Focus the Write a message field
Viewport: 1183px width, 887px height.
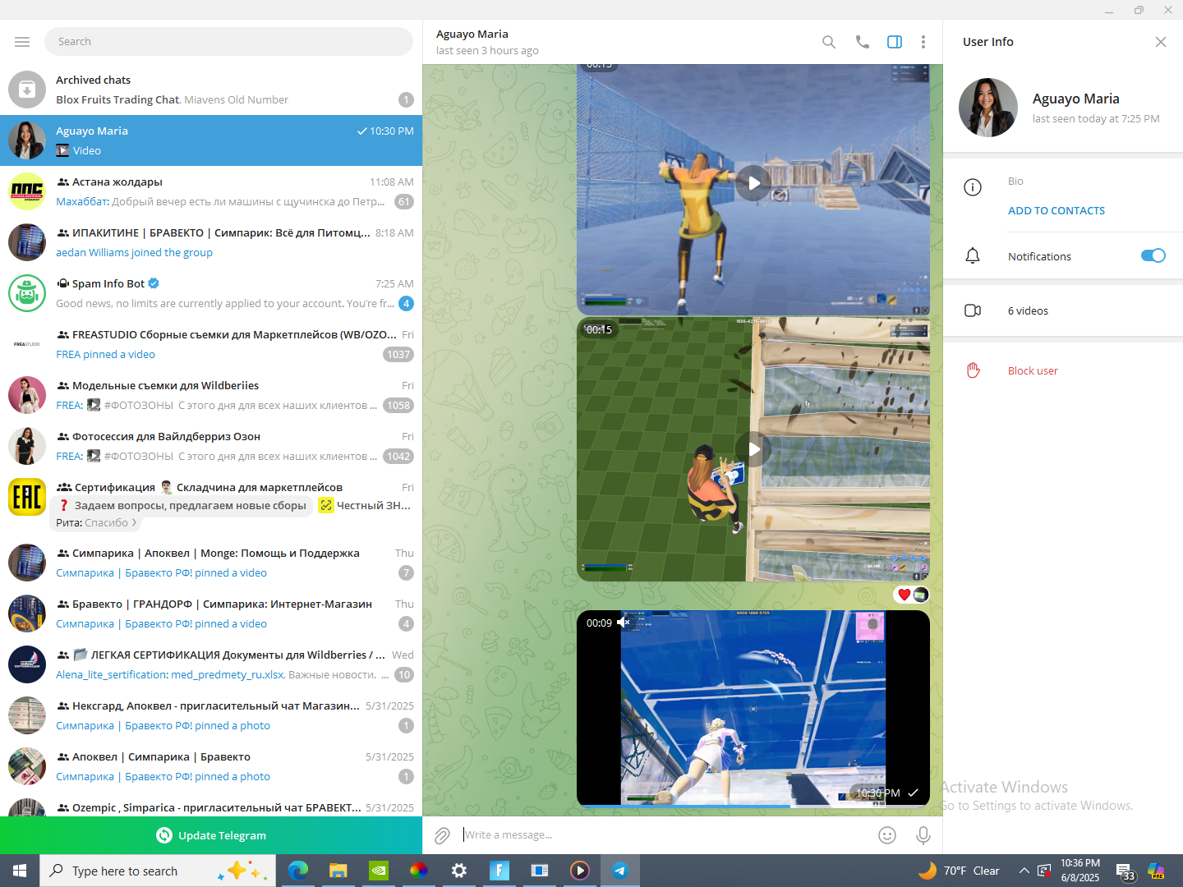point(665,835)
